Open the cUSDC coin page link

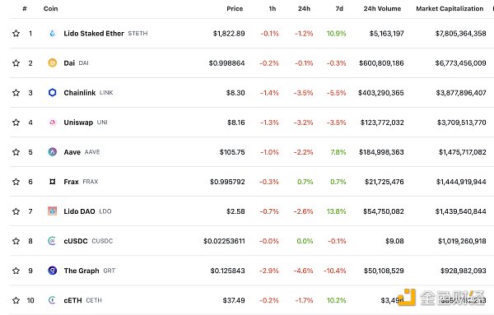(x=76, y=241)
